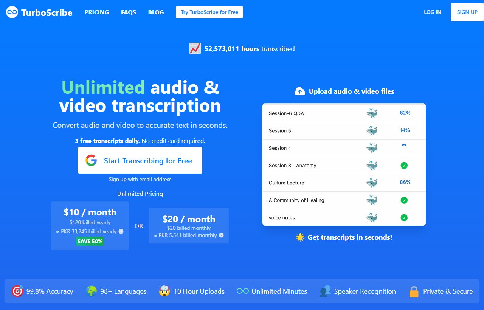The image size is (484, 310).
Task: Click info icon next to PKR 33,245 yearly
Action: tap(121, 231)
